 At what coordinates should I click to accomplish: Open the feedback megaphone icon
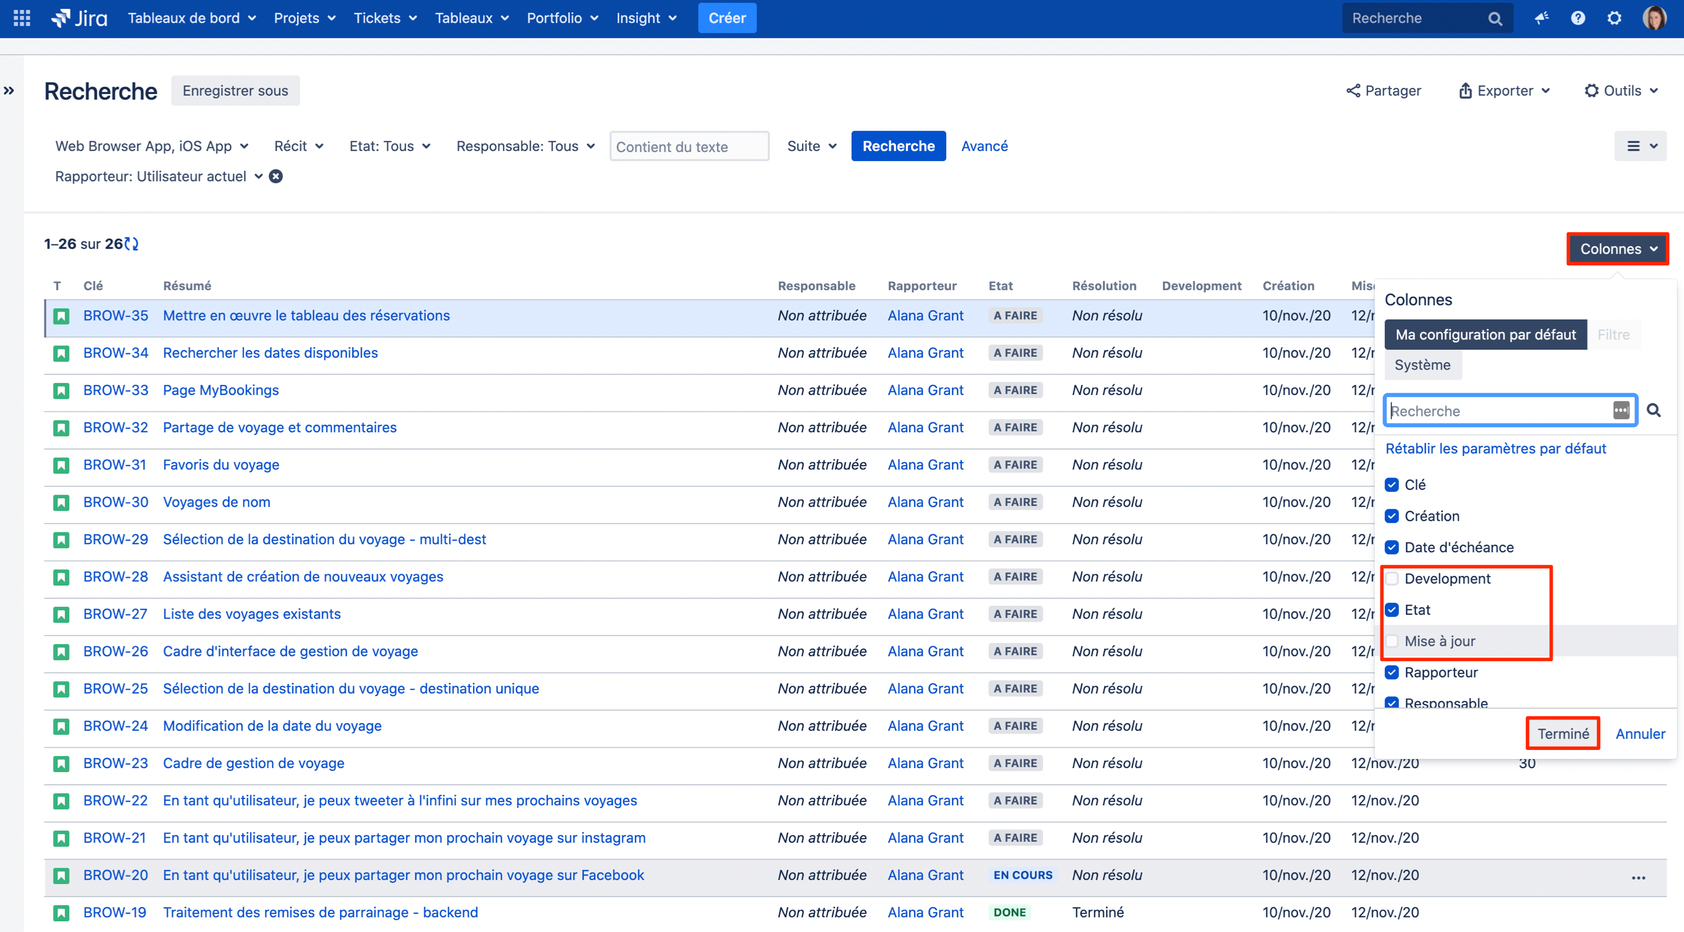1542,17
